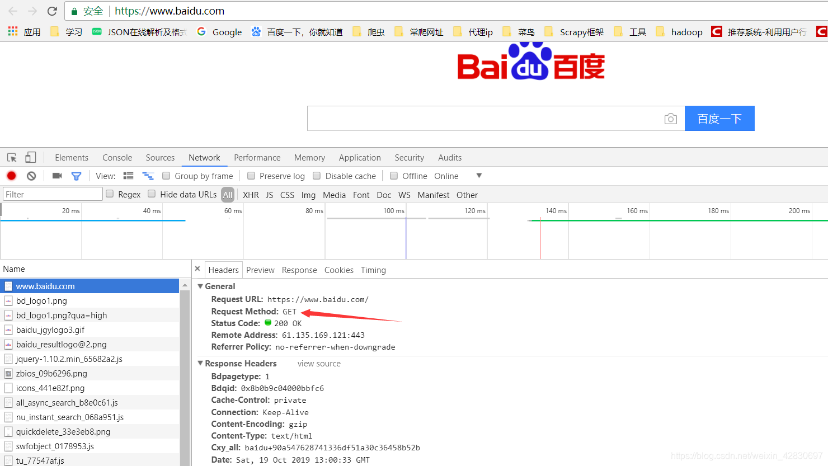
Task: Click the browser forward arrow
Action: (x=32, y=11)
